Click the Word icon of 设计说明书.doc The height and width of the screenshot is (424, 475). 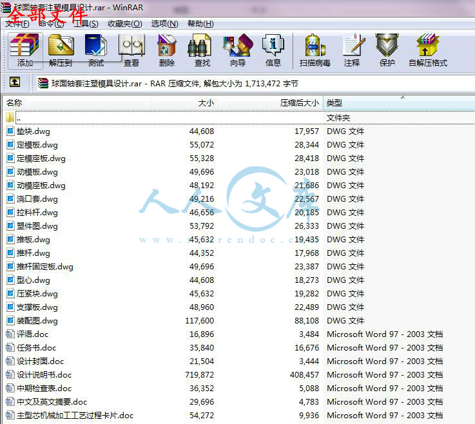(x=10, y=374)
